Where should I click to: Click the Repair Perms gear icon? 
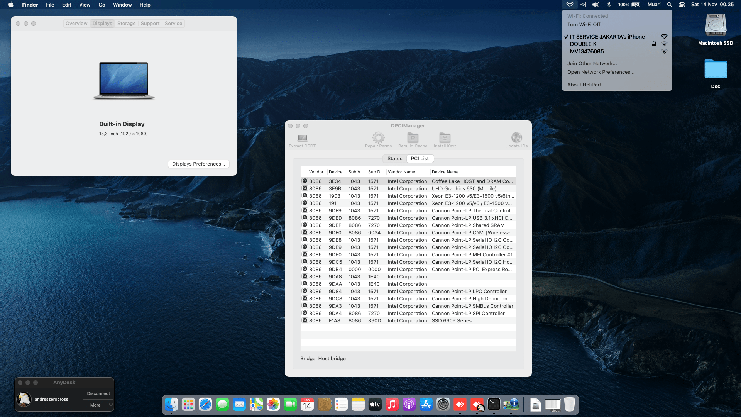tap(378, 138)
